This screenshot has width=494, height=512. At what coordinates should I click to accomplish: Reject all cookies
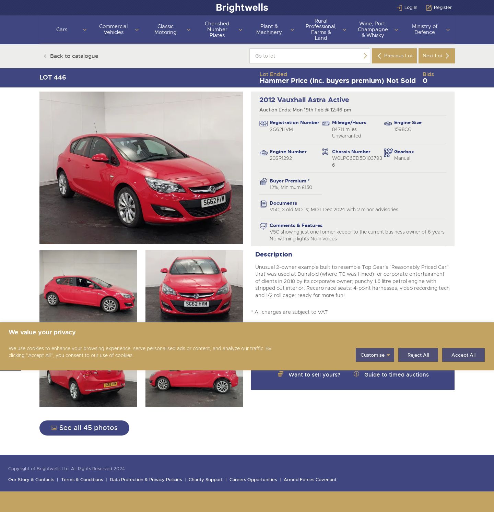coord(418,355)
